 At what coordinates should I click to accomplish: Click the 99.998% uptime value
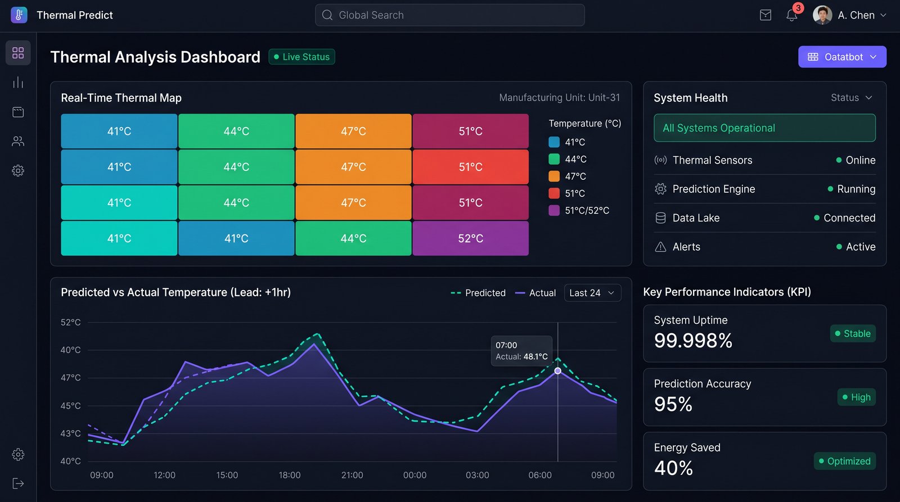click(x=693, y=341)
